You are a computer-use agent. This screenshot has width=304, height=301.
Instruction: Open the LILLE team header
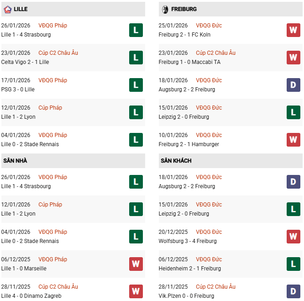pyautogui.click(x=21, y=9)
